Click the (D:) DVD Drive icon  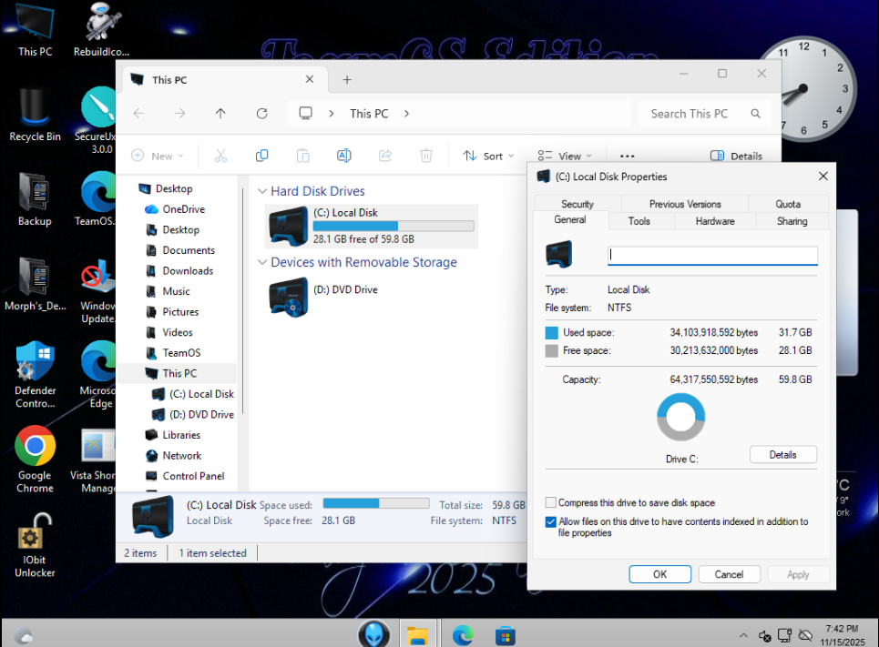tap(290, 297)
